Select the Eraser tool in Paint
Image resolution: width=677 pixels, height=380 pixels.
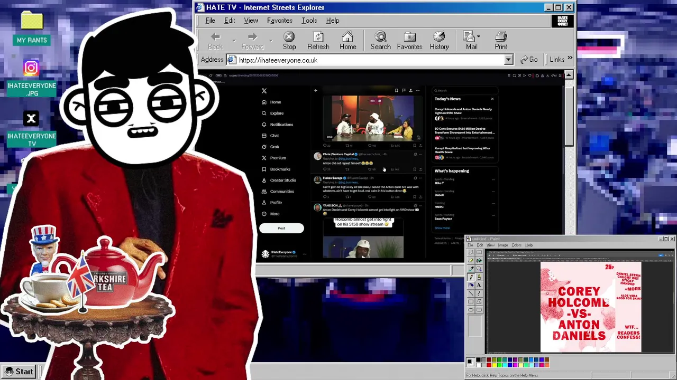pyautogui.click(x=471, y=261)
